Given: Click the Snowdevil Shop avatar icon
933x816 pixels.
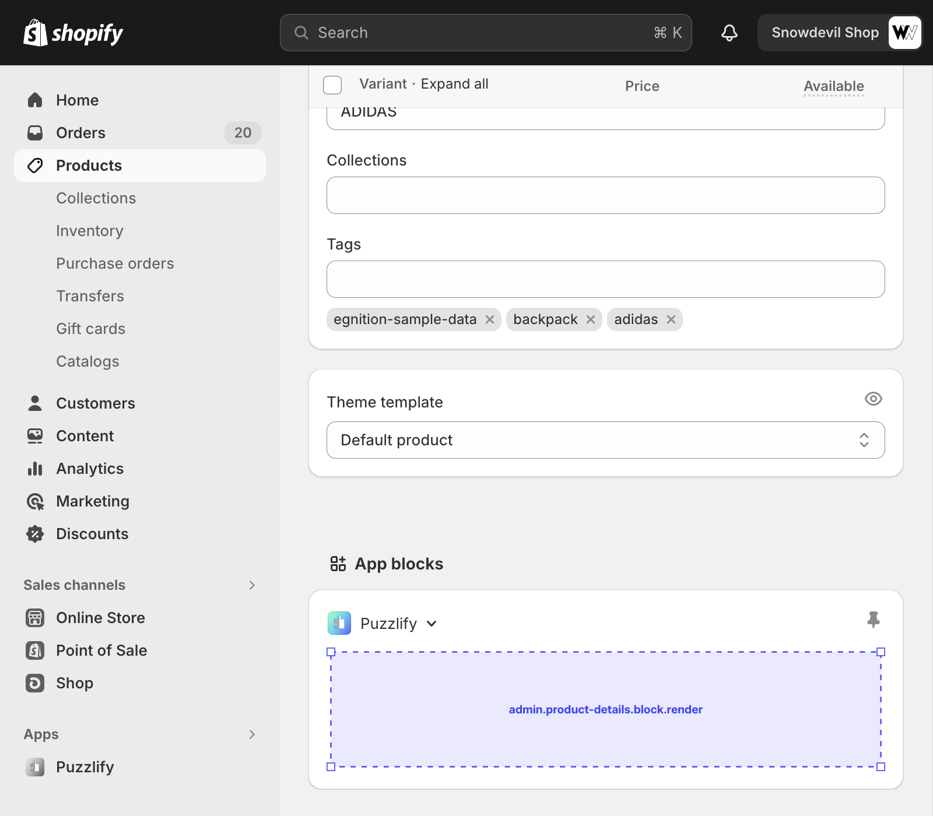Looking at the screenshot, I should coord(904,33).
